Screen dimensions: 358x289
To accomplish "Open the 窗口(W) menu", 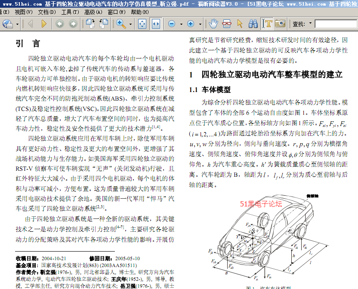I will [x=117, y=12].
